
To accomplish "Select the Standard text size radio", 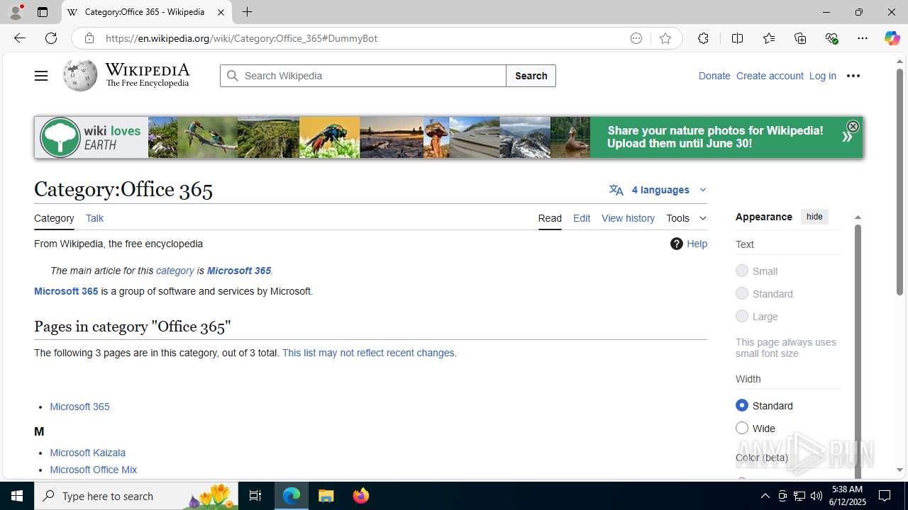I will (742, 293).
